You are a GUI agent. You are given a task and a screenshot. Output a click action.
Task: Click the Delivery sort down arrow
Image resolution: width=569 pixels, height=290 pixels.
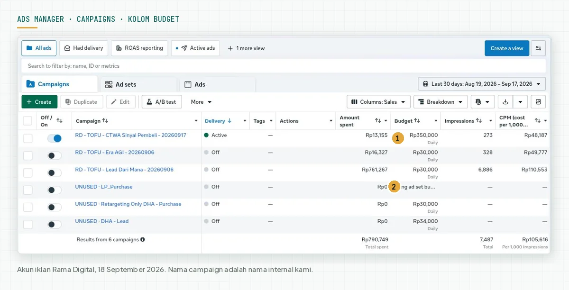[x=229, y=121]
